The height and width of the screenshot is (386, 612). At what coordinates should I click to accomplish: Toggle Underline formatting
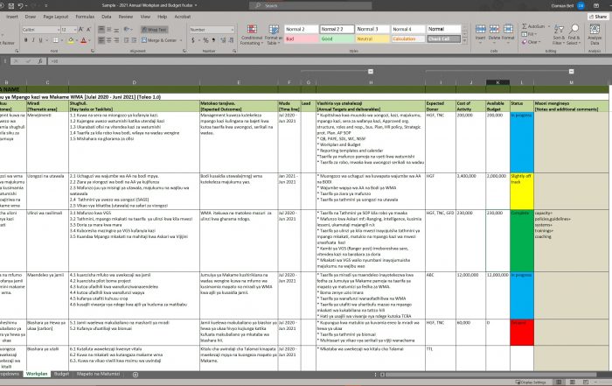click(40, 40)
